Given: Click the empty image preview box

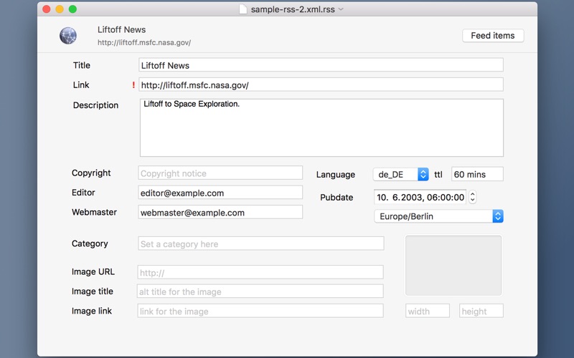Looking at the screenshot, I should pos(453,265).
